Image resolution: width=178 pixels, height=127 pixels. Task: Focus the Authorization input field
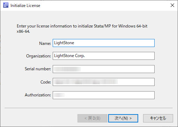coord(104,95)
